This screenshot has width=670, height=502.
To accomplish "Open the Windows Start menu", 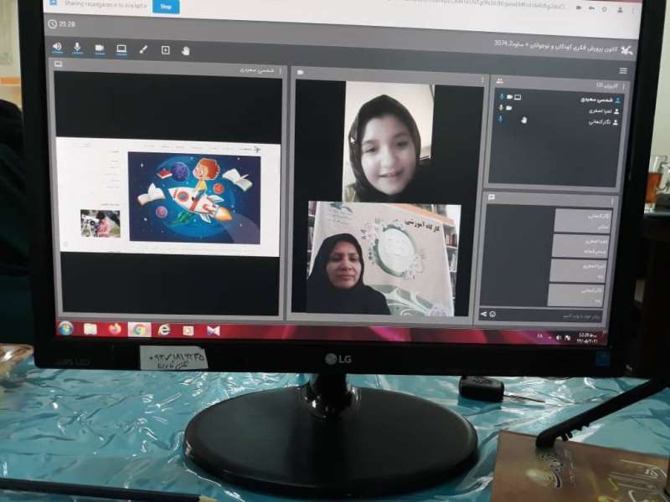I will coord(65,328).
